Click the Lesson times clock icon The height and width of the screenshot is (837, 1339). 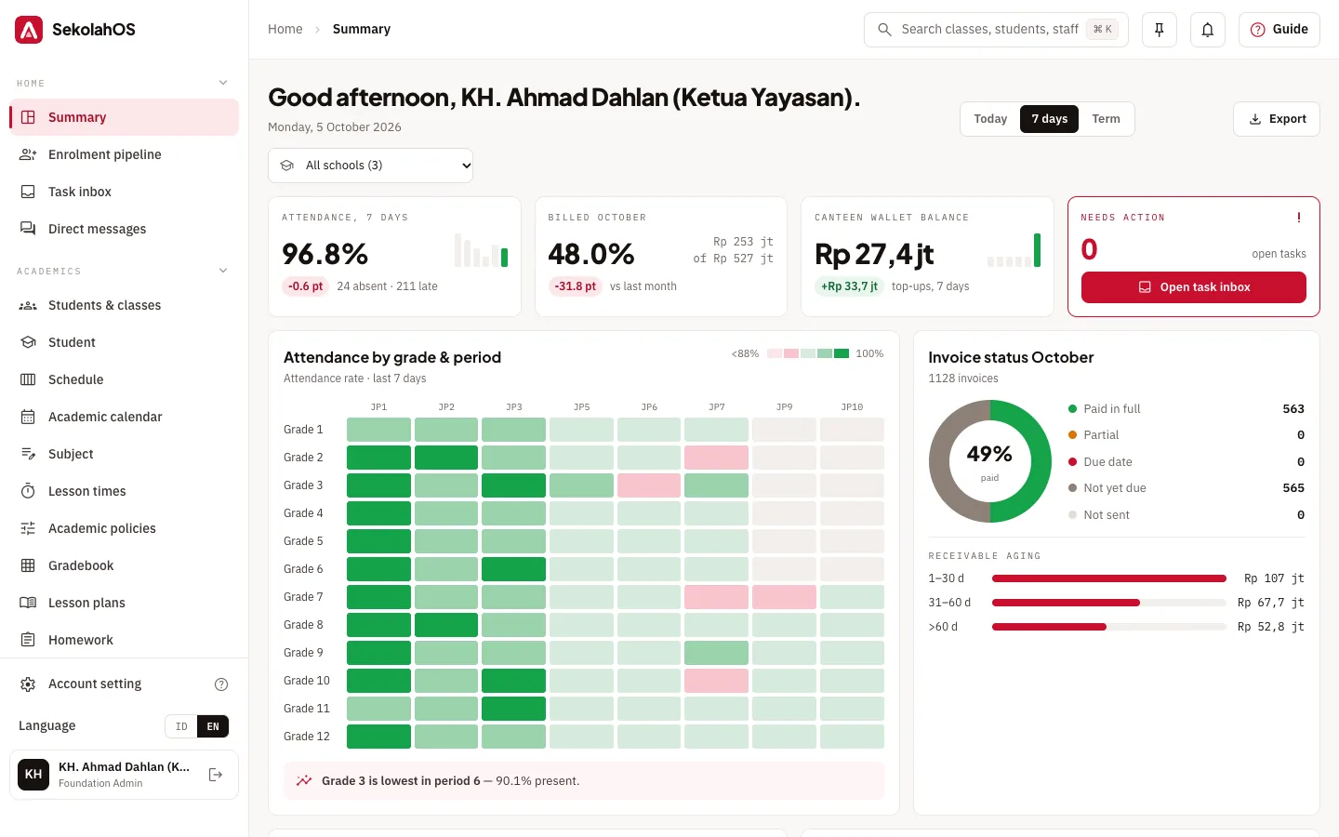click(28, 491)
